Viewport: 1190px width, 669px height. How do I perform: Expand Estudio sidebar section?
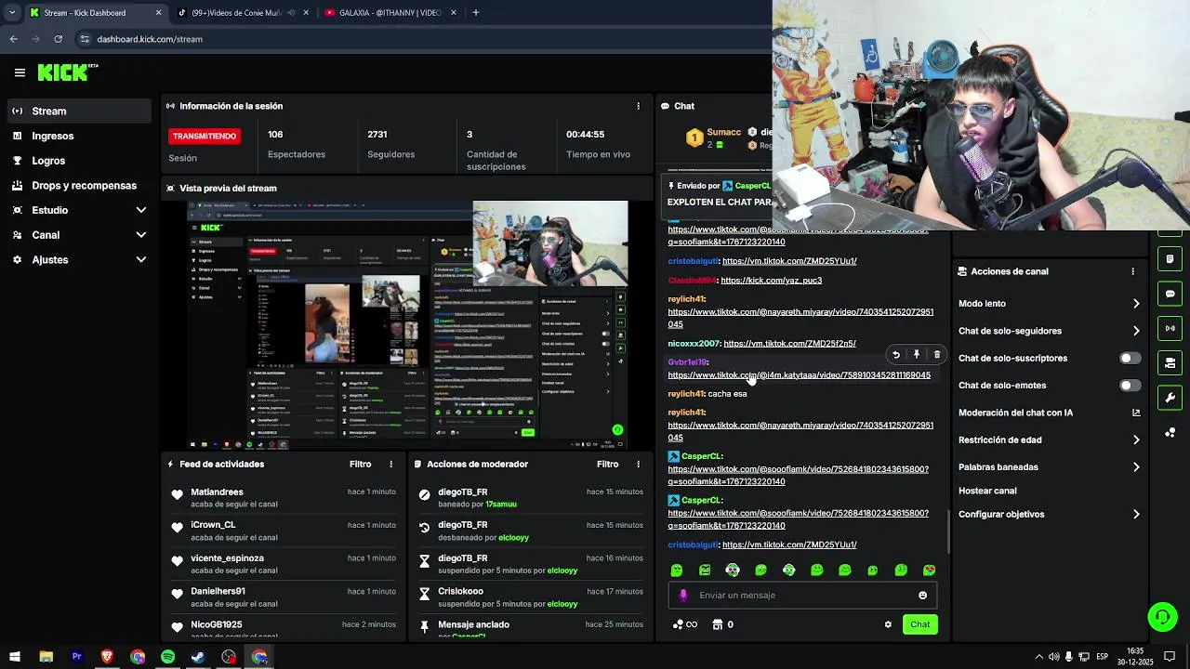pyautogui.click(x=141, y=210)
